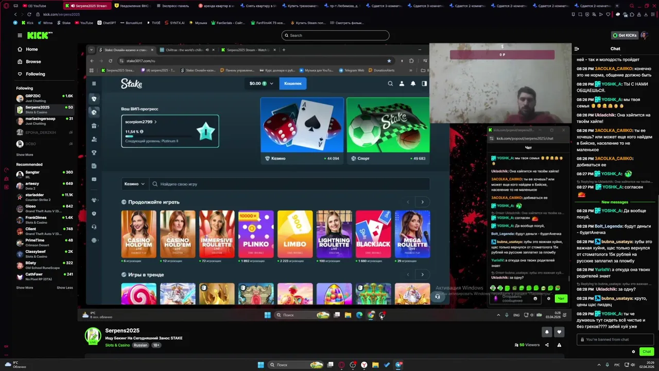Viewport: 659px width, 371px height.
Task: Click the Stake logo in stream
Action: point(131,83)
